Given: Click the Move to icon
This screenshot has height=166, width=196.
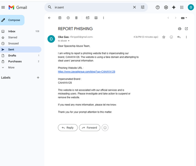Looking at the screenshot, I should (96, 18).
